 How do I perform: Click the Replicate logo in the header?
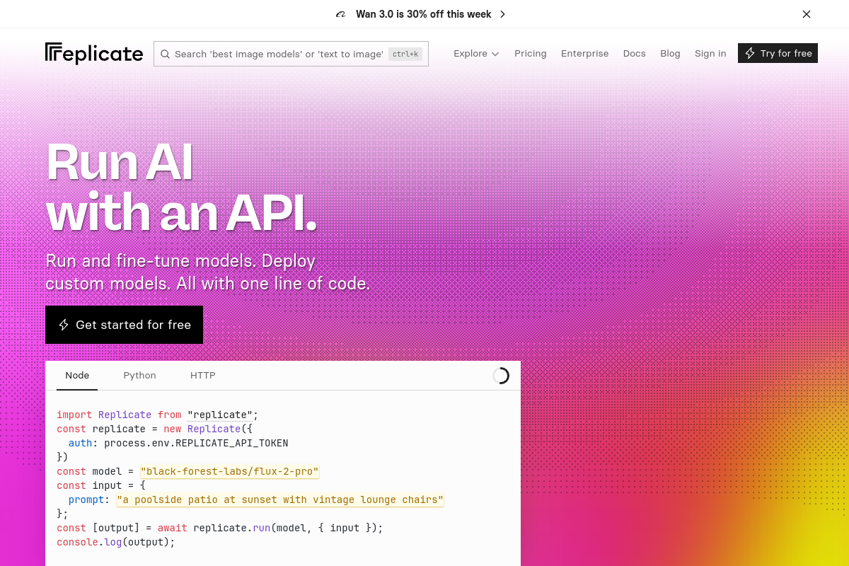94,54
